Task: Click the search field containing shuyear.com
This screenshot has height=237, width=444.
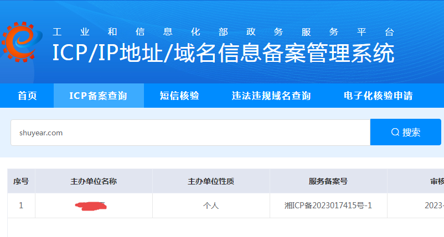Action: coord(190,133)
